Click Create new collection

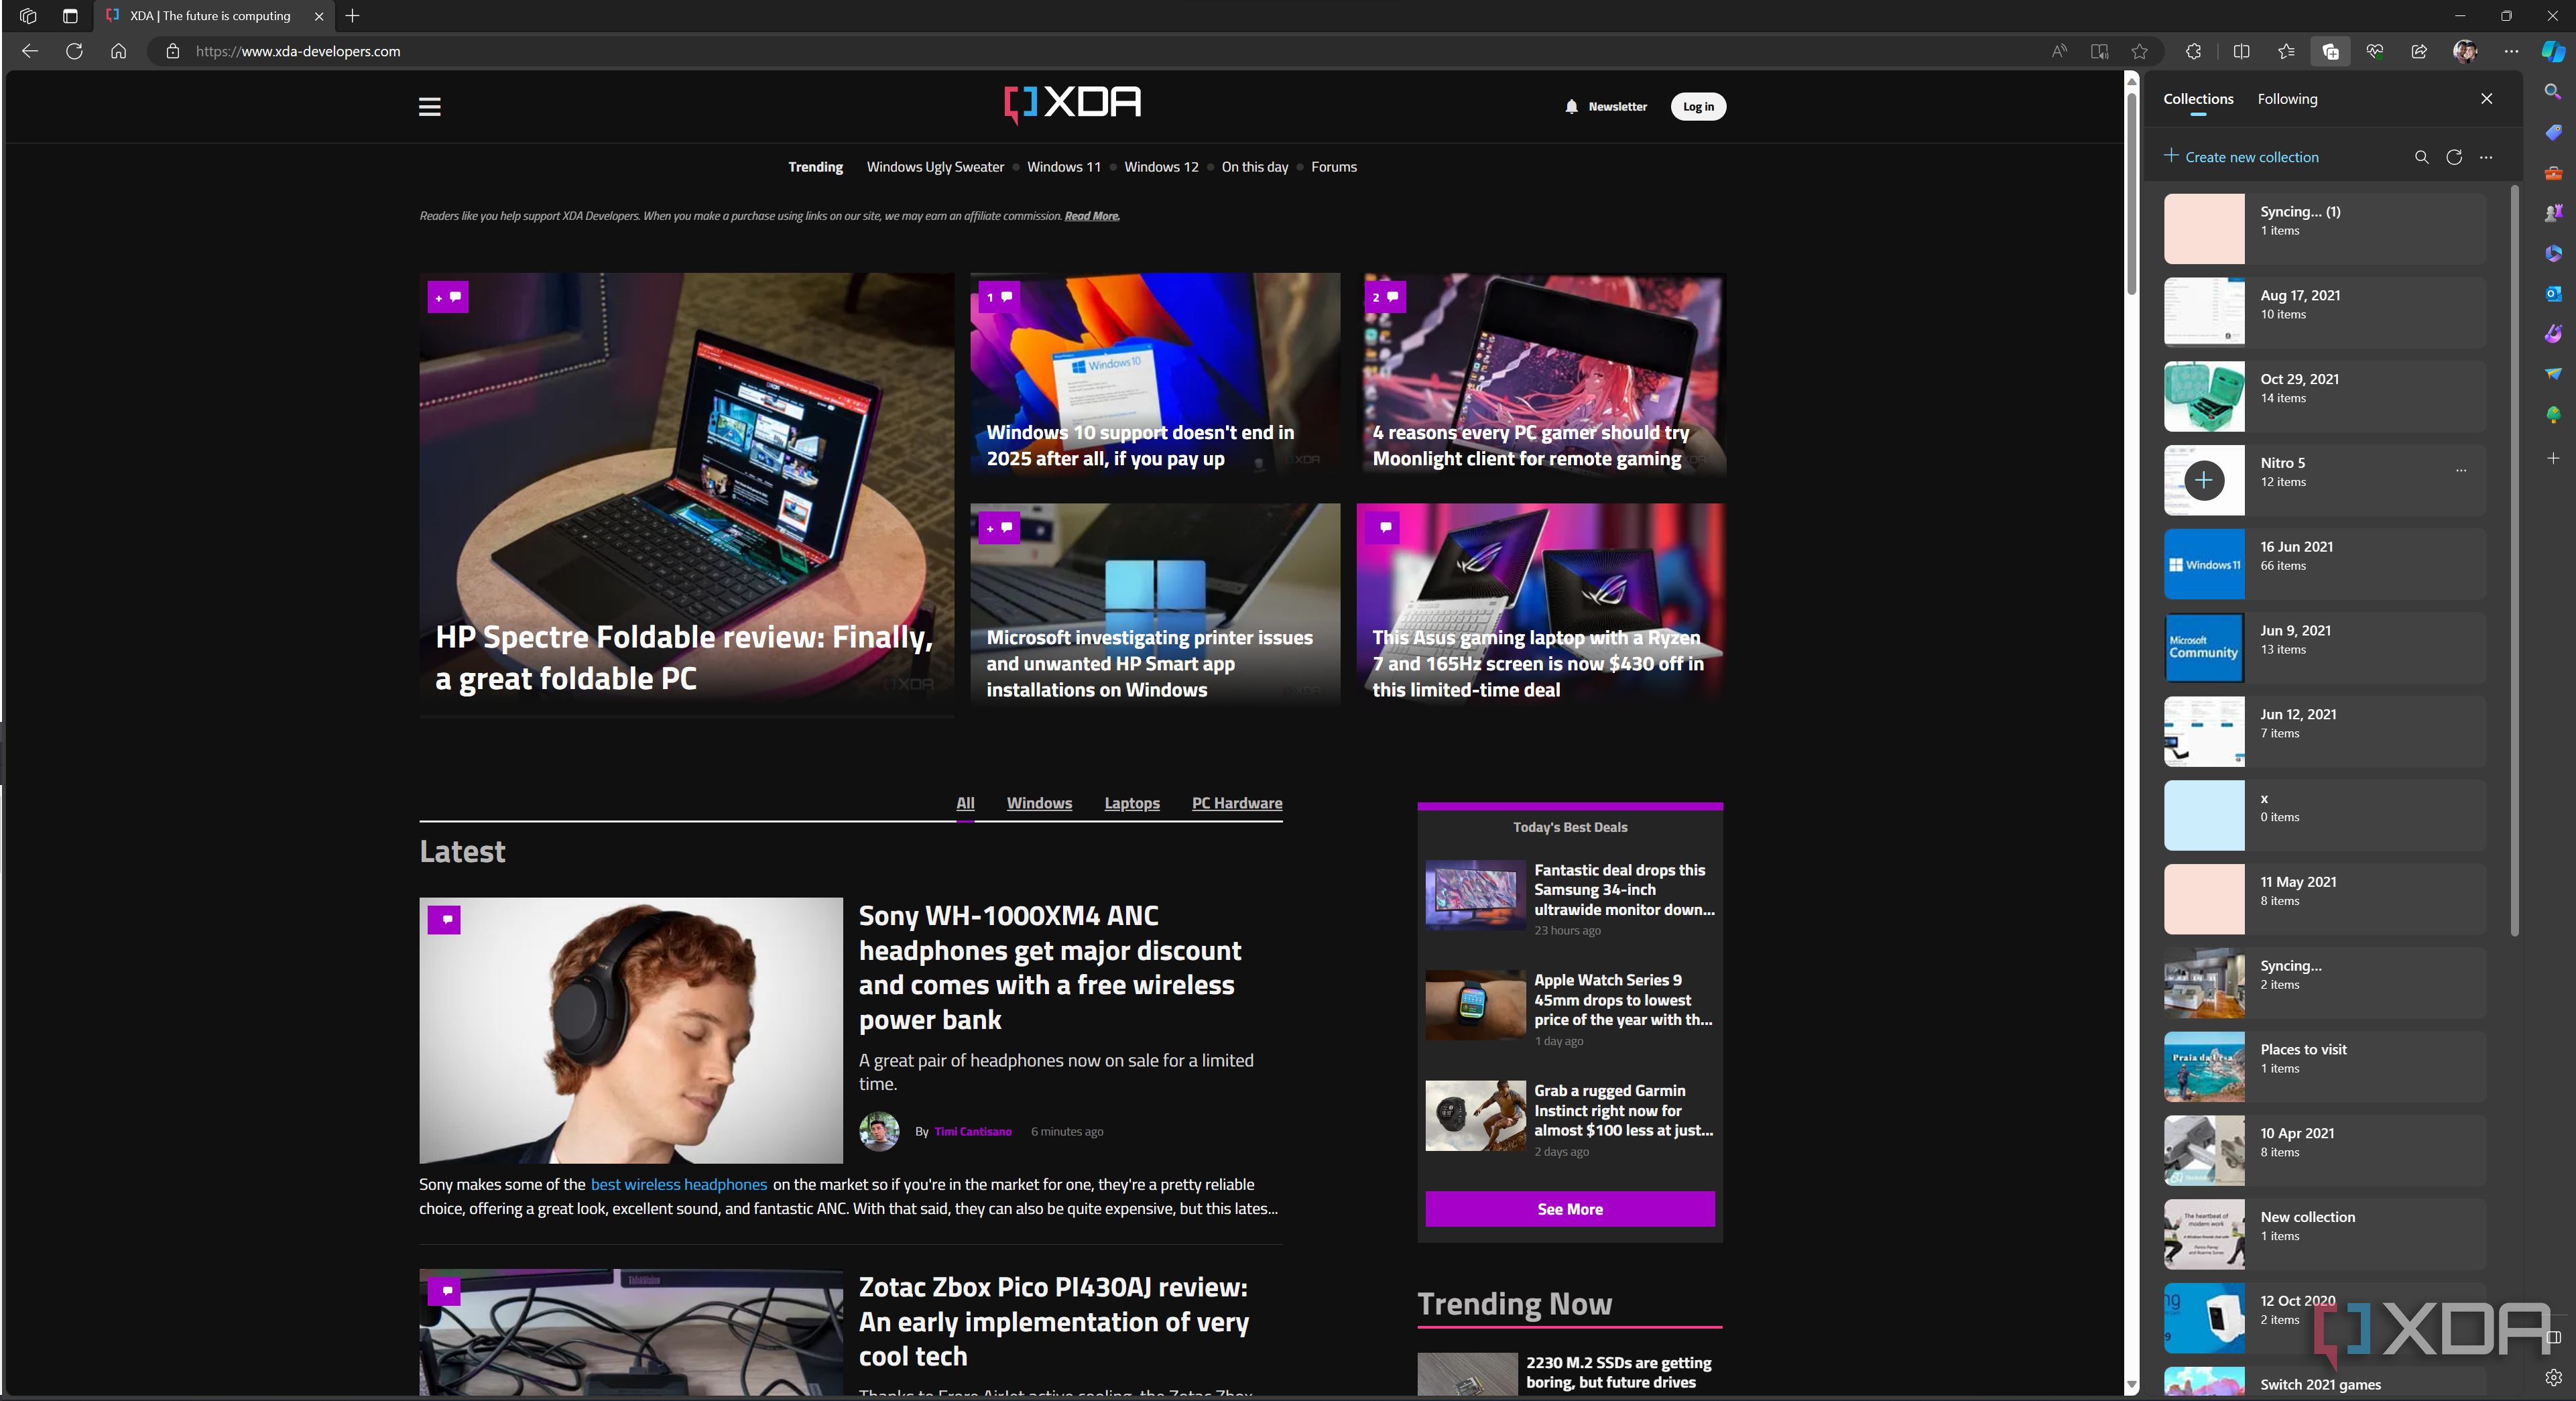(x=2241, y=157)
